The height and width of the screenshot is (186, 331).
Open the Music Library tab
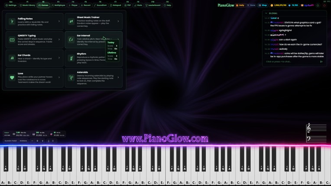coord(27,5)
